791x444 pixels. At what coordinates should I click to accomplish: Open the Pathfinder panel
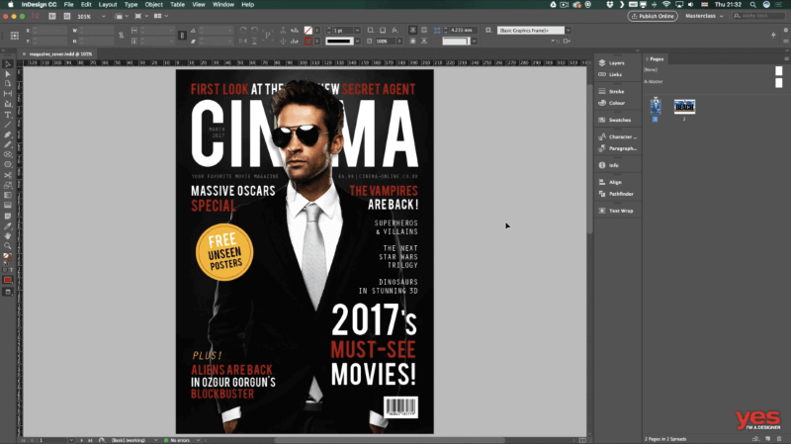(621, 194)
